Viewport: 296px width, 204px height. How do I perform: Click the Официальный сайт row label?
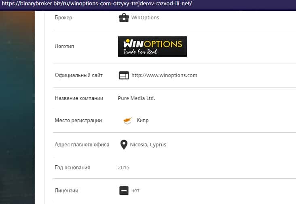[x=78, y=75]
